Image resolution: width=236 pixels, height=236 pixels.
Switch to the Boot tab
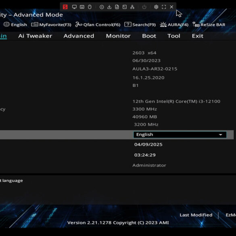(149, 36)
